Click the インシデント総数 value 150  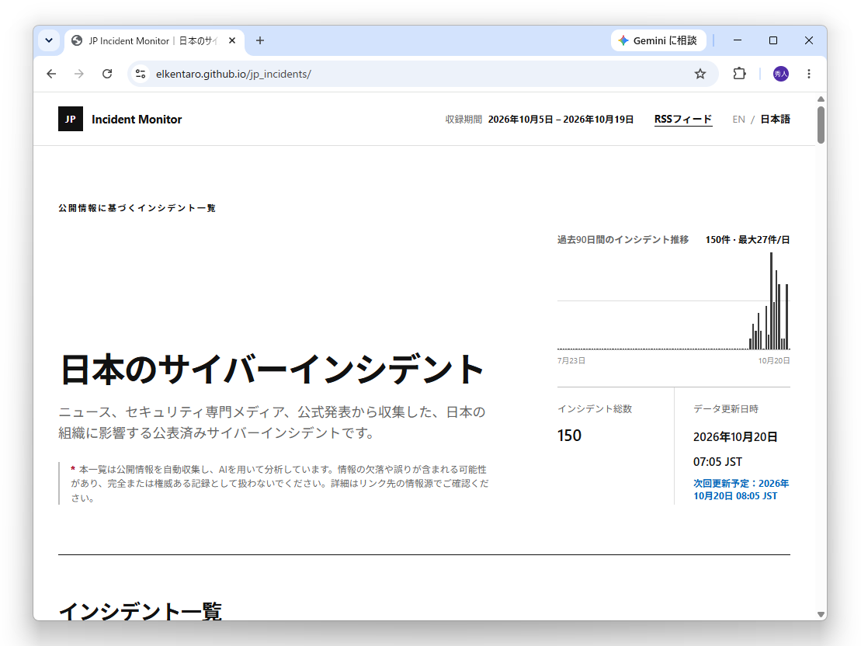point(569,436)
